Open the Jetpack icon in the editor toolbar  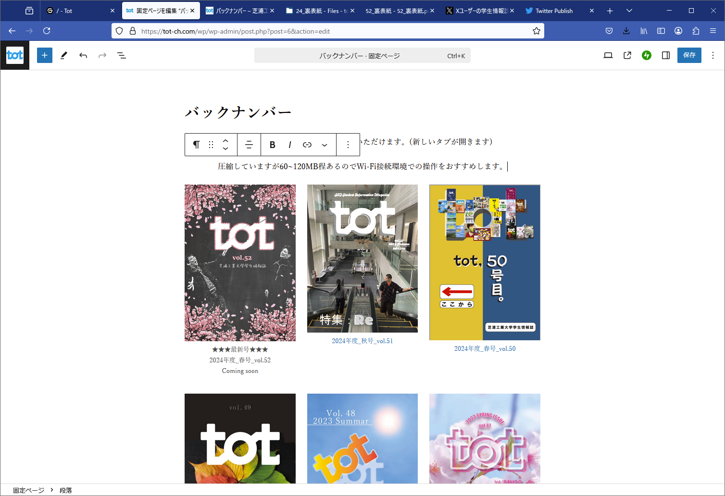click(646, 55)
